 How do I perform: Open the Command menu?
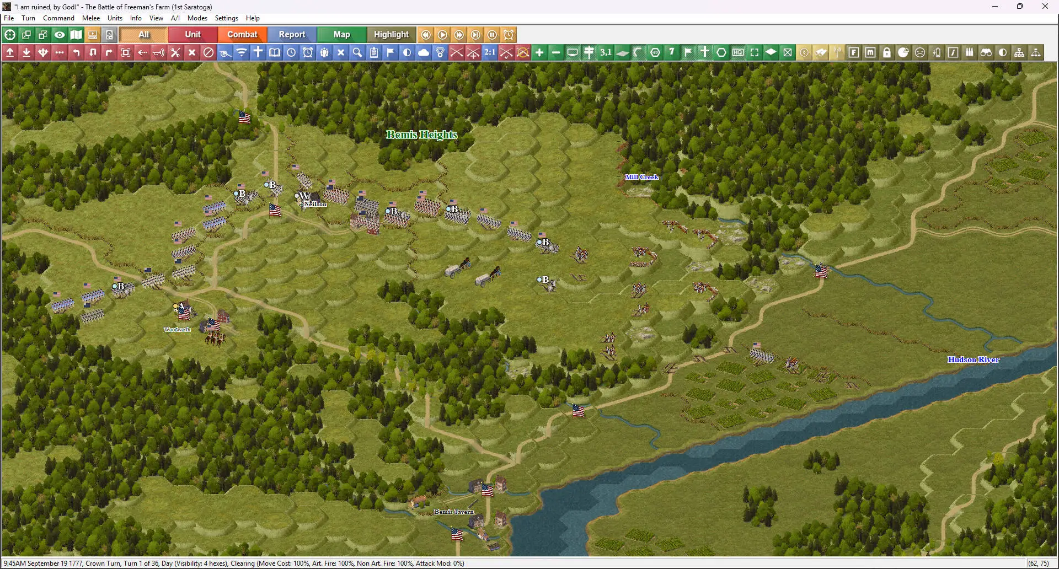point(58,18)
